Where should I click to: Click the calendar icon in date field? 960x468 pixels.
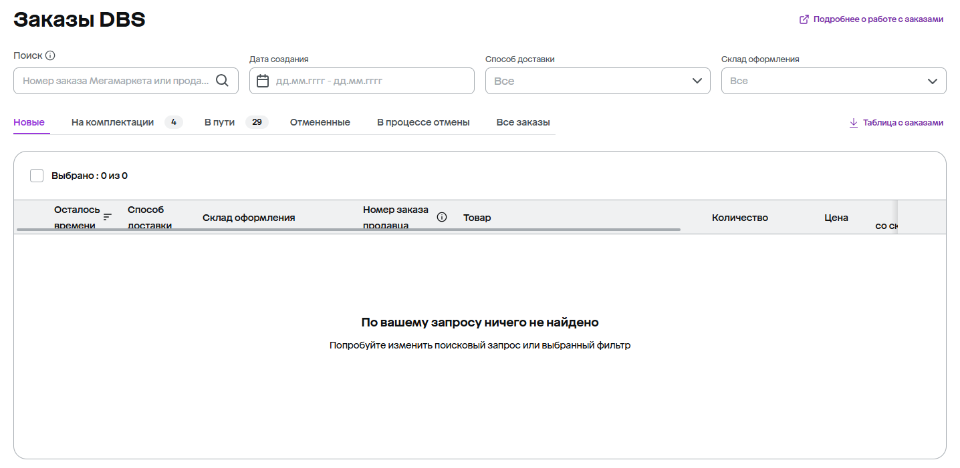263,81
